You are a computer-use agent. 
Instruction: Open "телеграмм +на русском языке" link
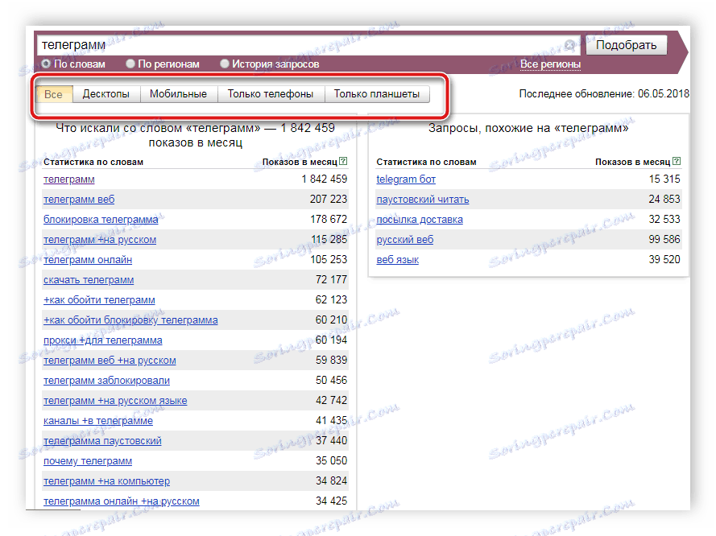tap(115, 401)
